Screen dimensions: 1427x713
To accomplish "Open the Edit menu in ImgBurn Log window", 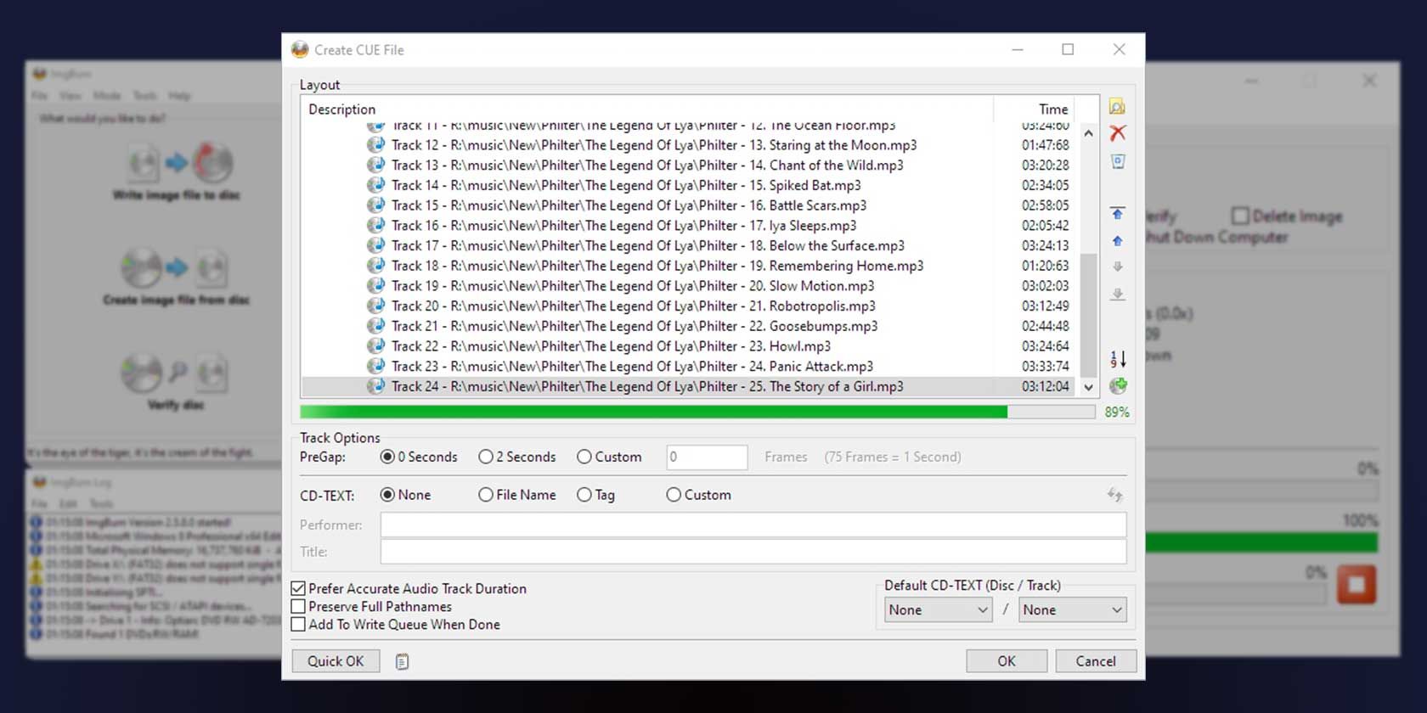I will [67, 503].
